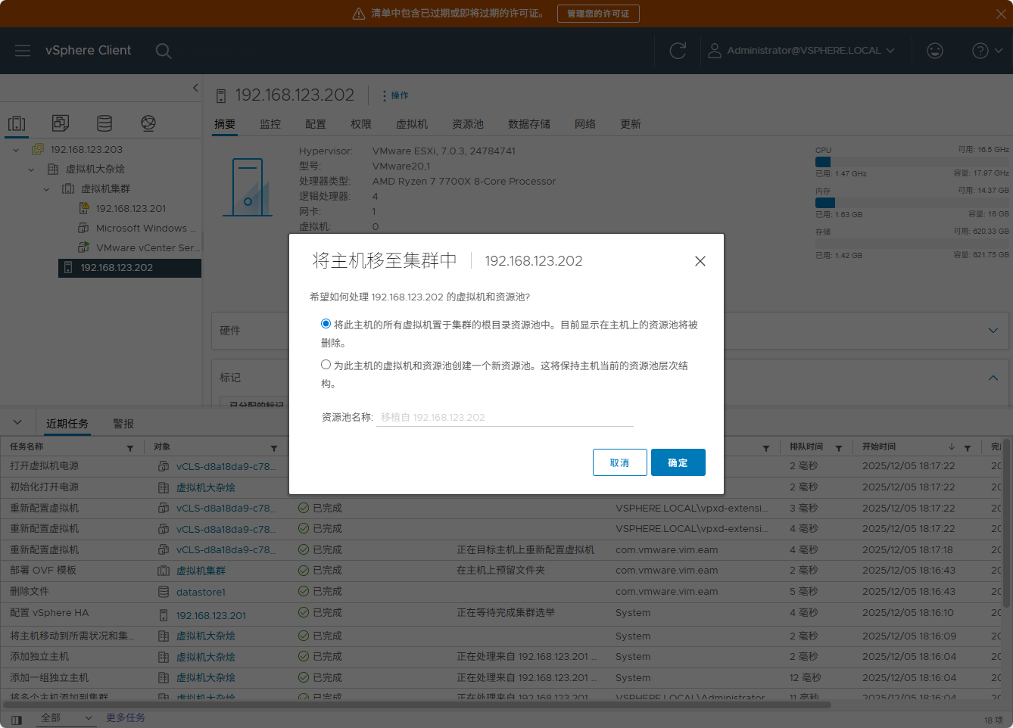The height and width of the screenshot is (728, 1013).
Task: Switch to Networking inventory icon
Action: tap(148, 123)
